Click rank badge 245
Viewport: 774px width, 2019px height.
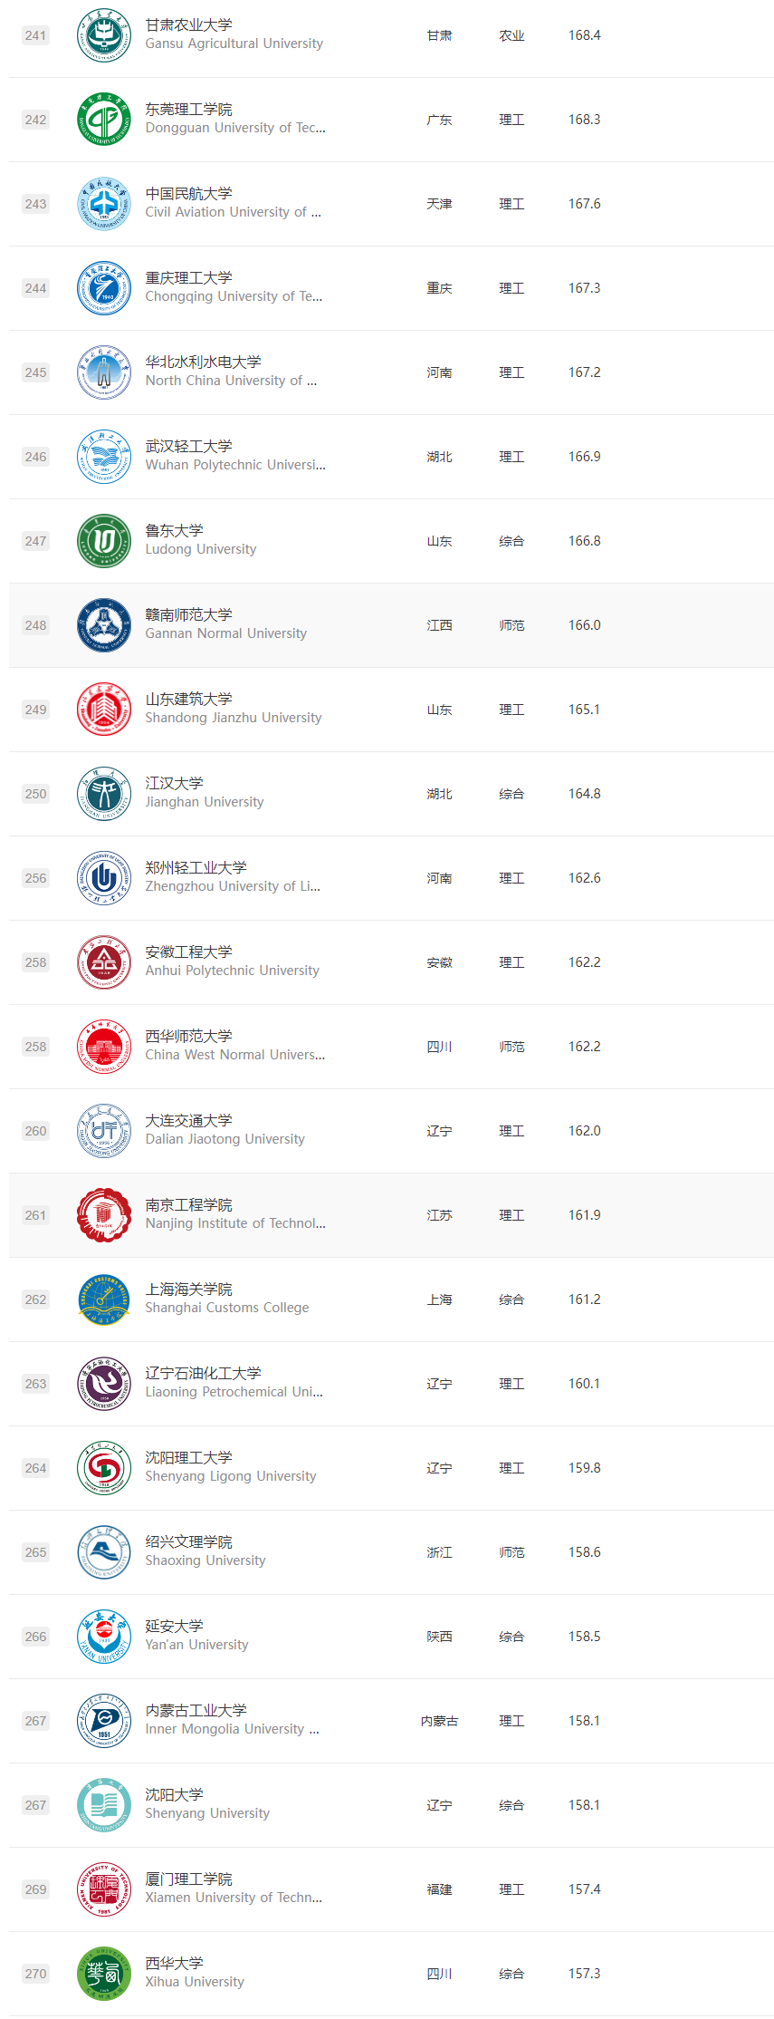(x=36, y=372)
